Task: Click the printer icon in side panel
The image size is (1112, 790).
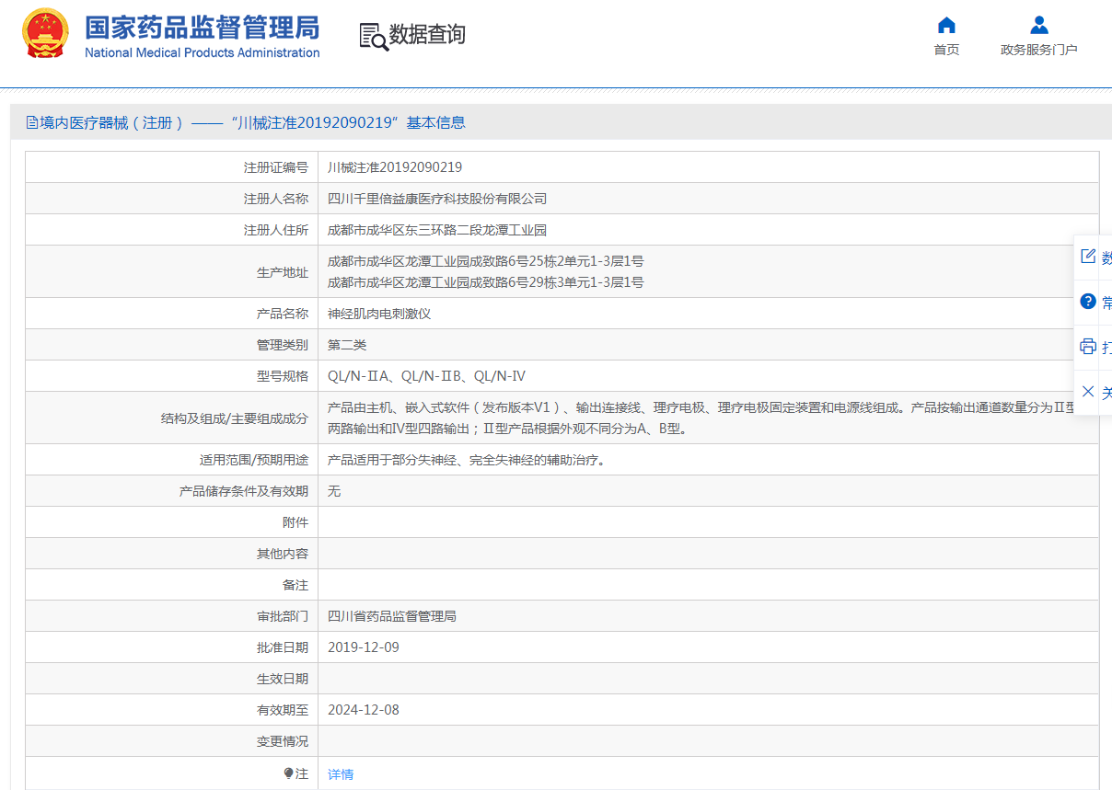Action: click(1088, 347)
